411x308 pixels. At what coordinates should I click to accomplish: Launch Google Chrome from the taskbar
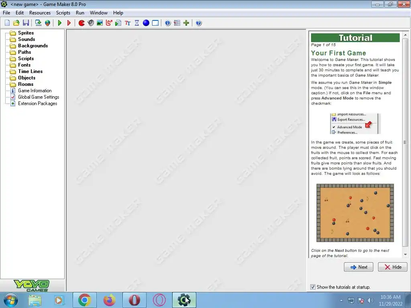point(84,300)
